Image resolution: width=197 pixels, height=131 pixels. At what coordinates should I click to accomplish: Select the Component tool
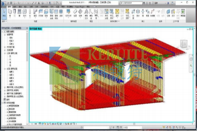click(x=25, y=13)
